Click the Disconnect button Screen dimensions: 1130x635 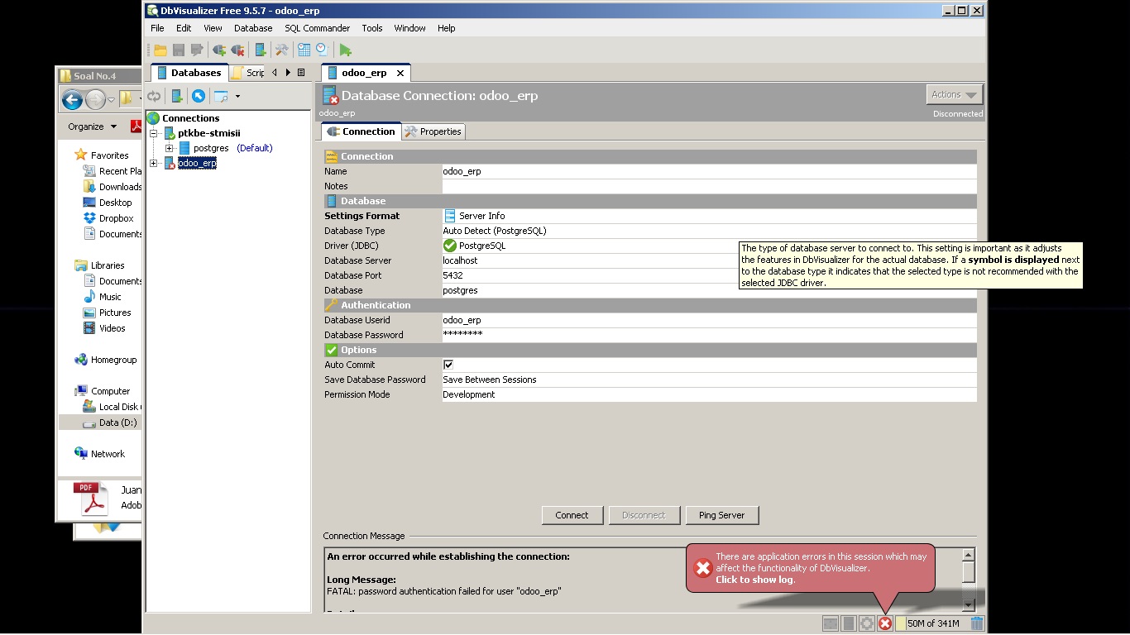tap(644, 515)
